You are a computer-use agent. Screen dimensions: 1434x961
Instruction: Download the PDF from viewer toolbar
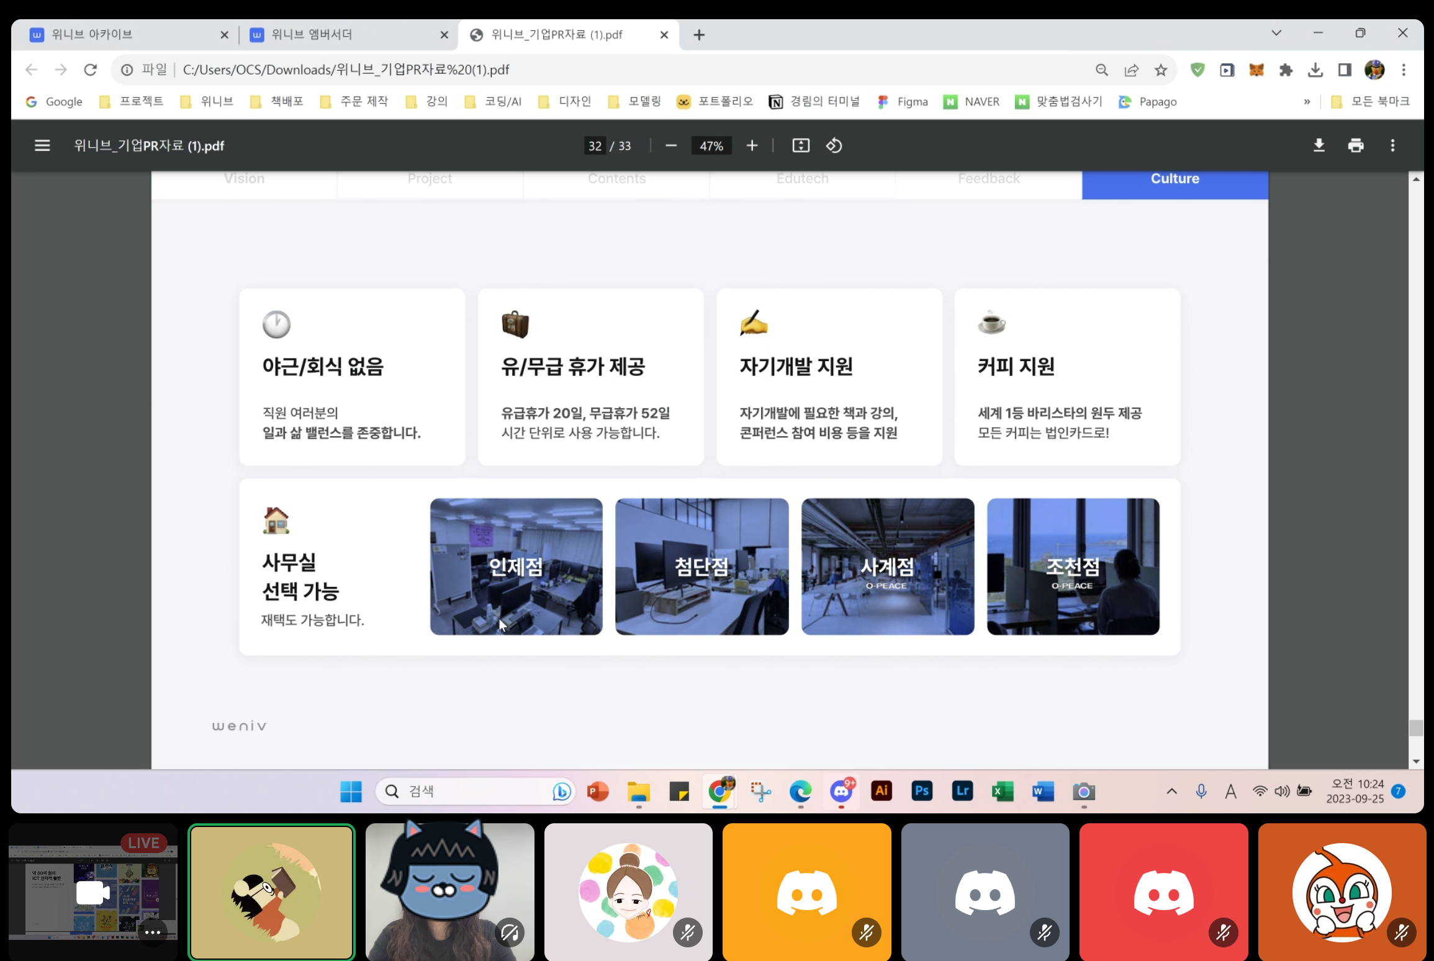(x=1319, y=146)
